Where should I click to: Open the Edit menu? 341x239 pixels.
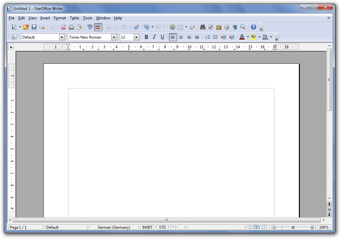(x=21, y=18)
